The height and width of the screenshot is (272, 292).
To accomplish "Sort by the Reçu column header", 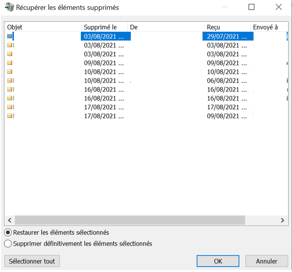I will [228, 27].
